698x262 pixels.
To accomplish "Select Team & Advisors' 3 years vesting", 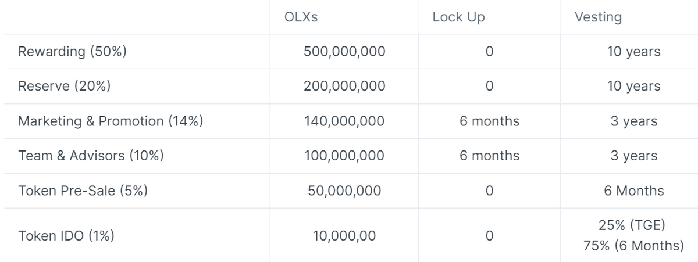I will coord(633,156).
